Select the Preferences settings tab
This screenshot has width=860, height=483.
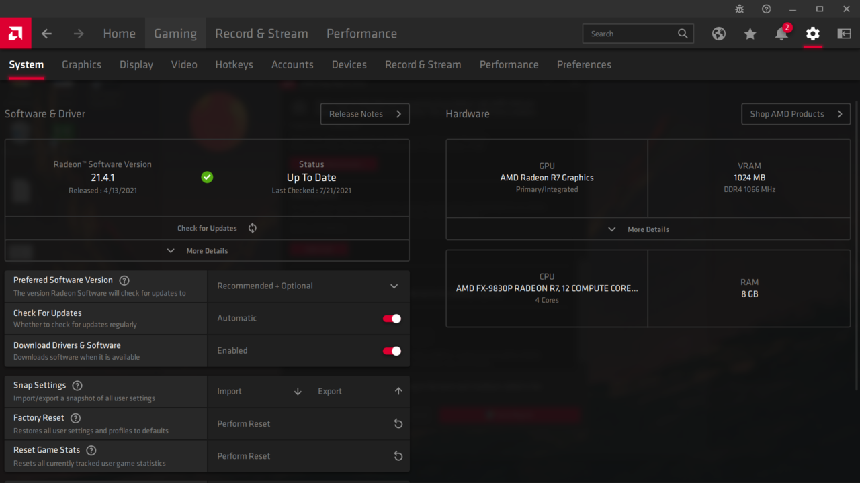tap(584, 64)
